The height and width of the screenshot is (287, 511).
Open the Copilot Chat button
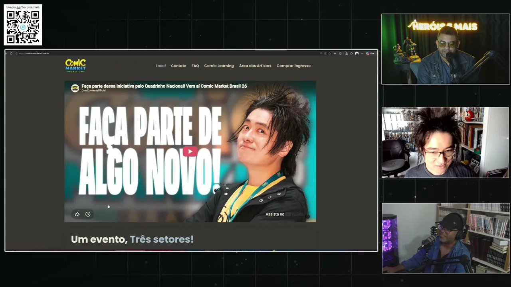[x=370, y=53]
